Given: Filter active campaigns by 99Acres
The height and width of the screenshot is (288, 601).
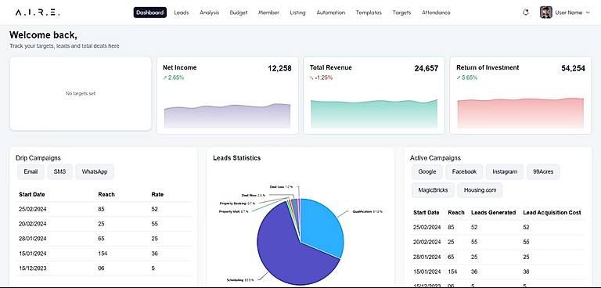Looking at the screenshot, I should 544,172.
